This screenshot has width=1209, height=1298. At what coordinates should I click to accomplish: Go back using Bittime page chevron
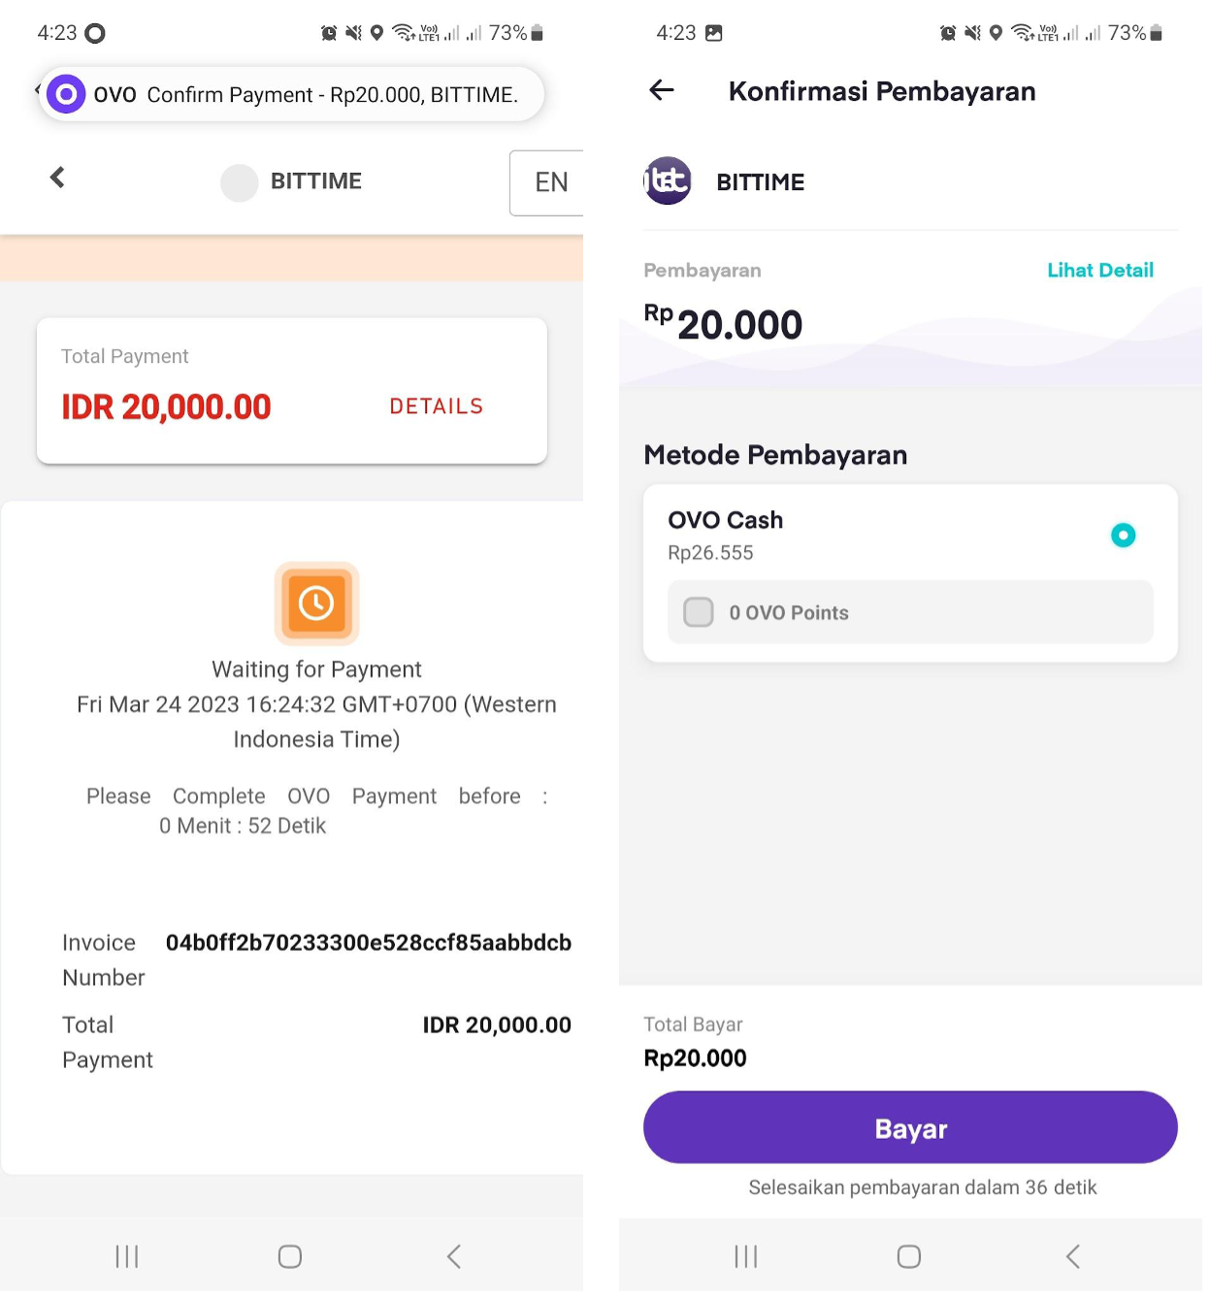tap(57, 178)
